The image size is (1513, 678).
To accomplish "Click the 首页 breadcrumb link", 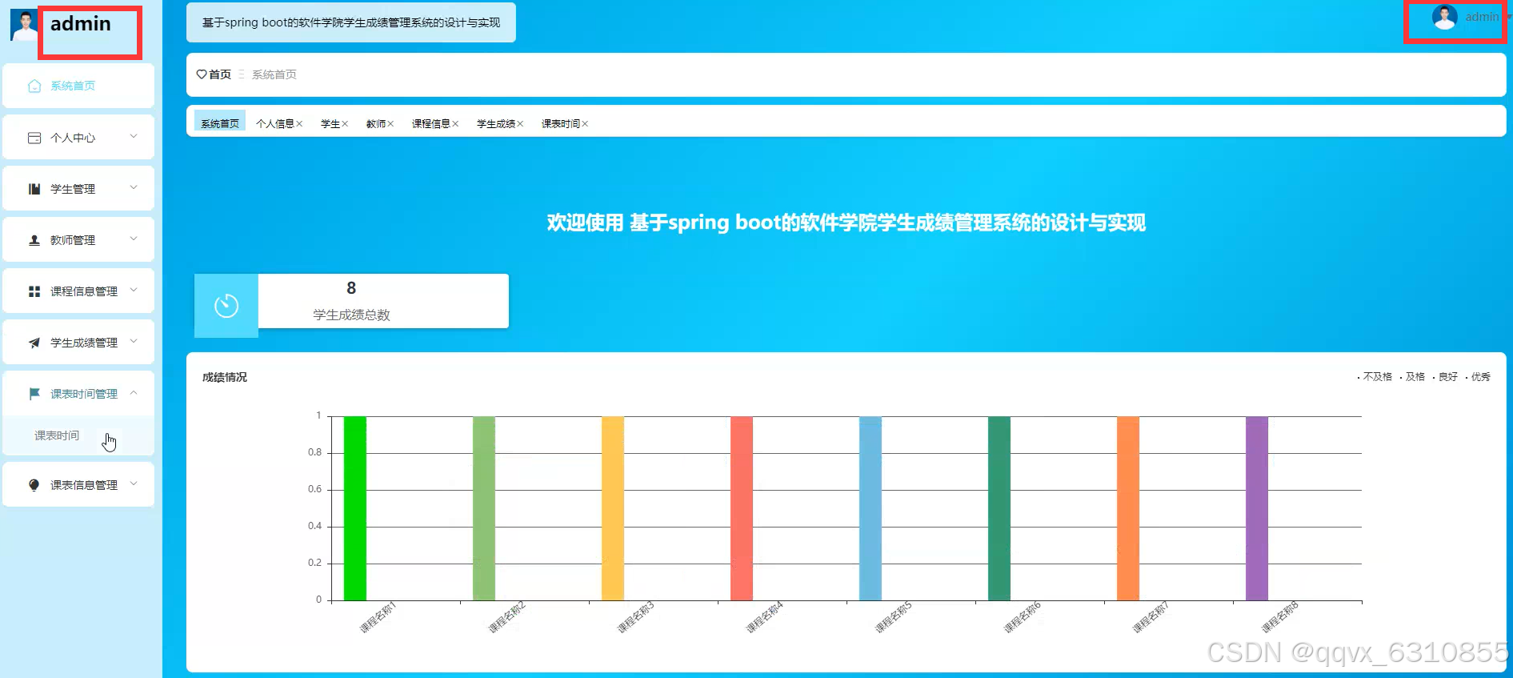I will pyautogui.click(x=220, y=74).
